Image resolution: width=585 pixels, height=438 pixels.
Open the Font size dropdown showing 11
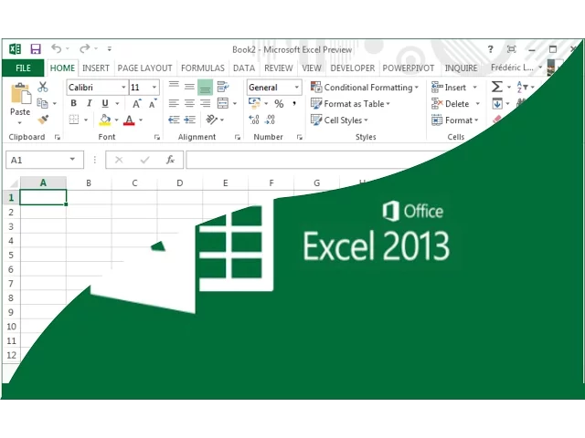154,88
